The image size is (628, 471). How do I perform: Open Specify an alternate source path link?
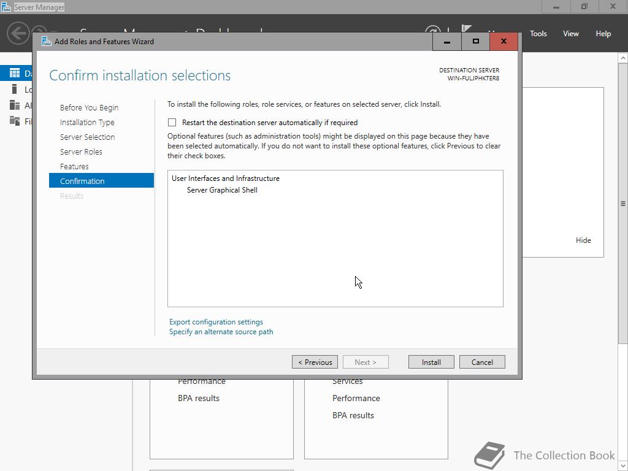221,332
